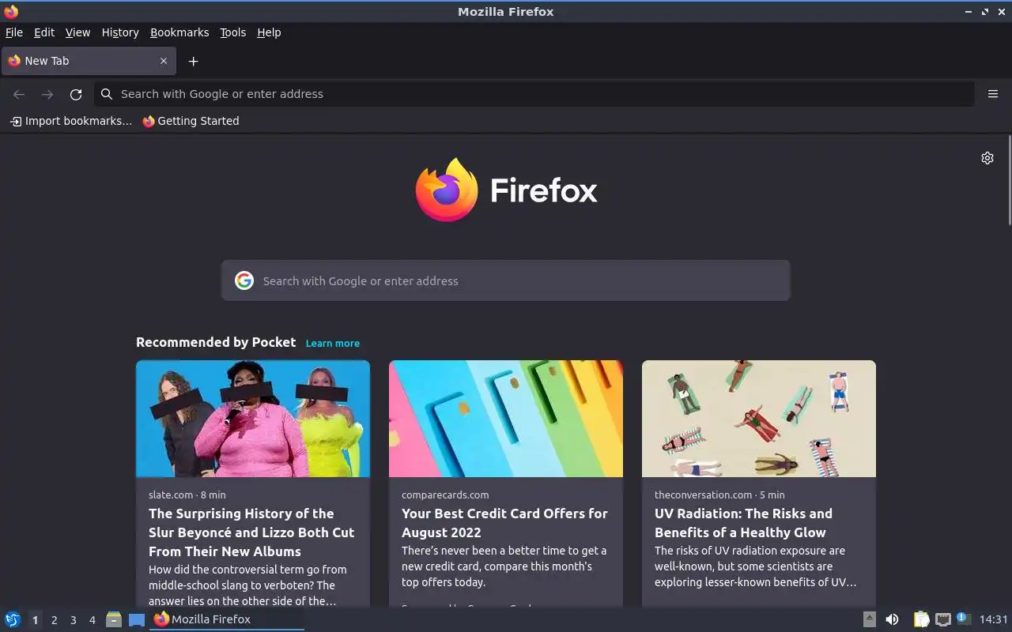1012x632 pixels.
Task: Open the Getting Started bookmark
Action: (191, 121)
